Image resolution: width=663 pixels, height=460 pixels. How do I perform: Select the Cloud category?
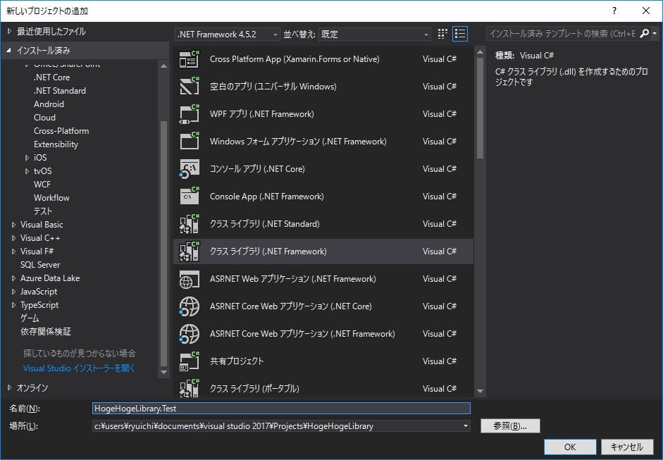pos(44,118)
